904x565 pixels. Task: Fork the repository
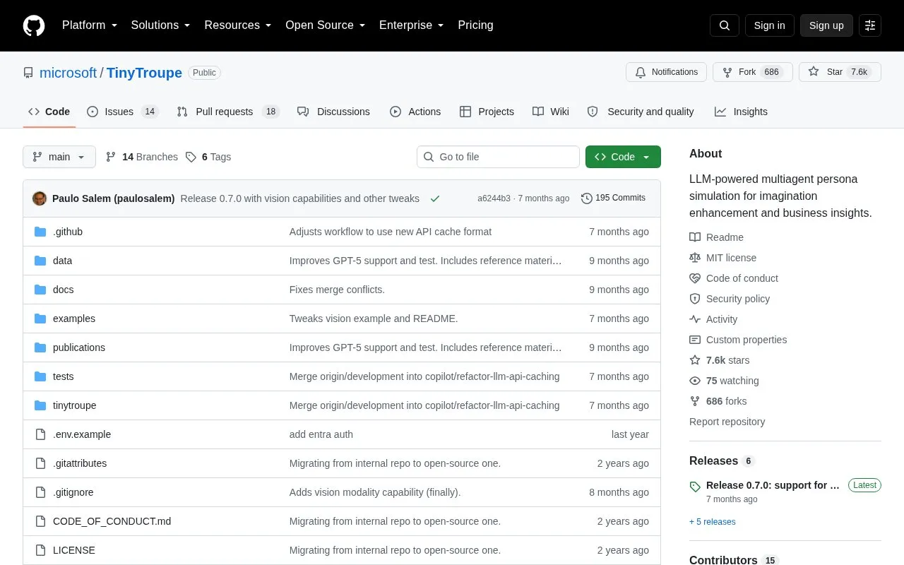click(x=753, y=72)
